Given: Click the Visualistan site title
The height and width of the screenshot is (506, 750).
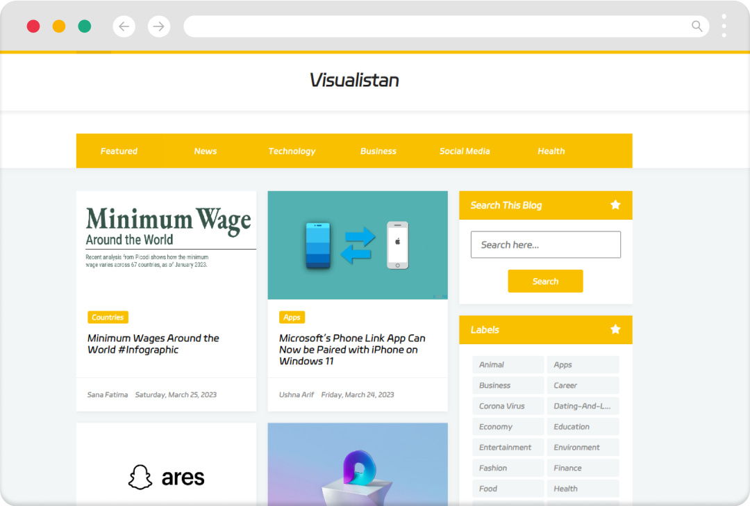Looking at the screenshot, I should point(354,80).
